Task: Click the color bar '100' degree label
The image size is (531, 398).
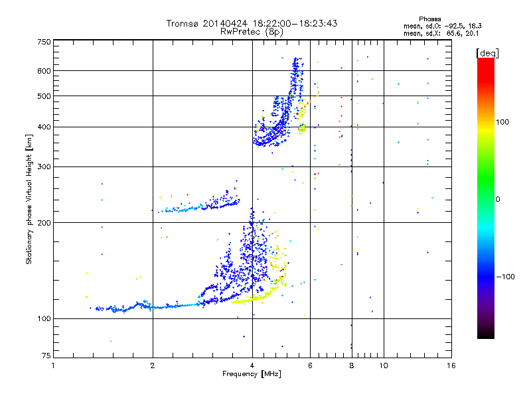Action: pos(502,122)
